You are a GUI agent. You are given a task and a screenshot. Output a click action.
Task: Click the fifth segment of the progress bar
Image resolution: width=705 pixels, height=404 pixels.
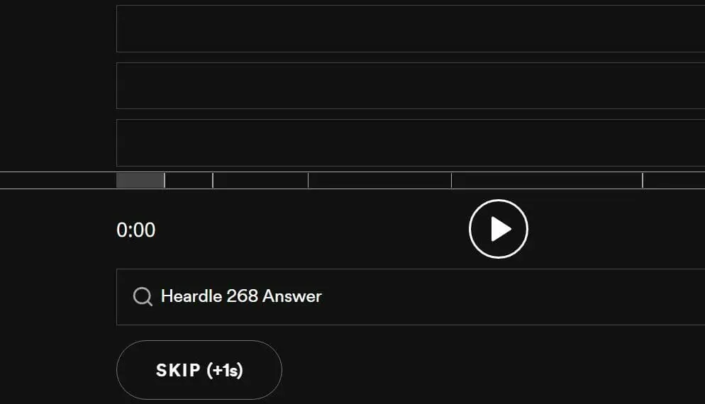coord(547,181)
